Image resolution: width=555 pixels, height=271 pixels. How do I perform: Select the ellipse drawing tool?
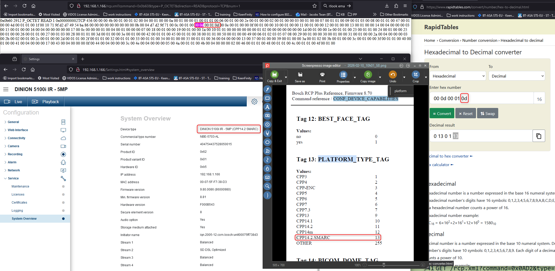(x=267, y=142)
